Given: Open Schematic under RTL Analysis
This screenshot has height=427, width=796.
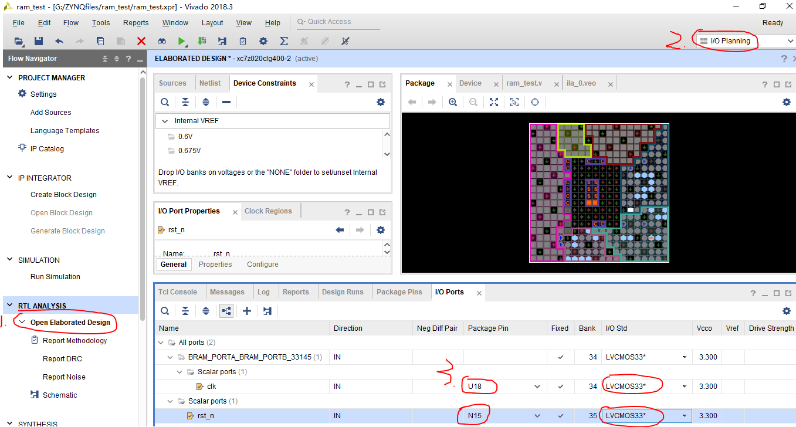Looking at the screenshot, I should (60, 395).
